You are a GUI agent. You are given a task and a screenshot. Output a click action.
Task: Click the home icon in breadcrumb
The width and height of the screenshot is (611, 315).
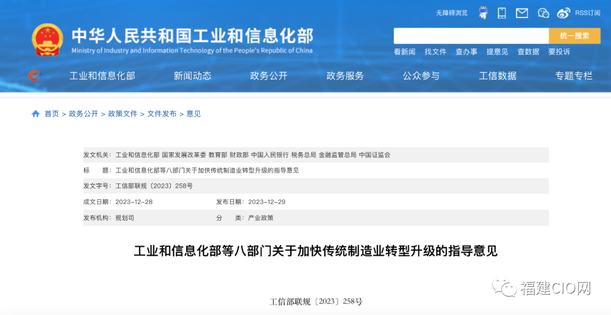[36, 113]
